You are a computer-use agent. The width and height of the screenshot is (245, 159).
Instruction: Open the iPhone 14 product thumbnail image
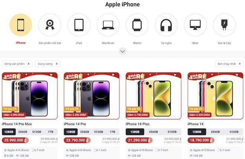coord(215,96)
